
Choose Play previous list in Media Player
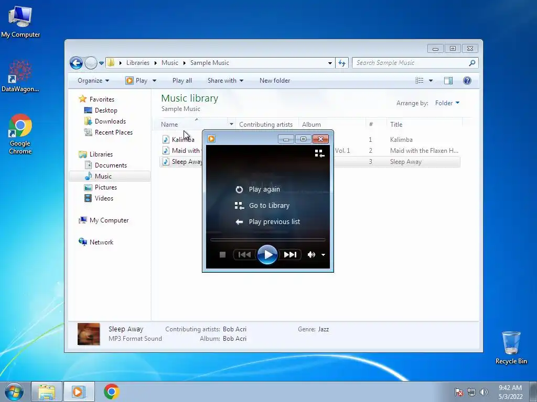267,222
